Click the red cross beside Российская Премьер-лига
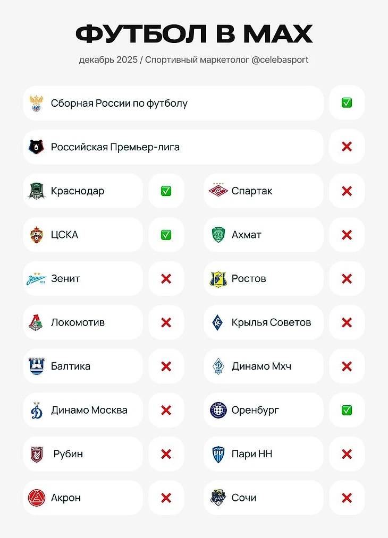The image size is (388, 538). (347, 147)
